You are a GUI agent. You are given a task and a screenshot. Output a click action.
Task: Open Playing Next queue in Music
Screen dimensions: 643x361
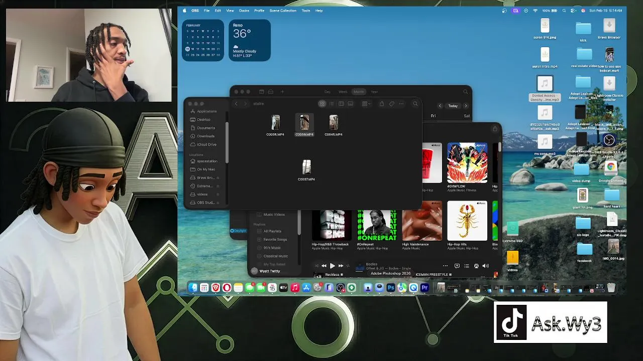[467, 266]
